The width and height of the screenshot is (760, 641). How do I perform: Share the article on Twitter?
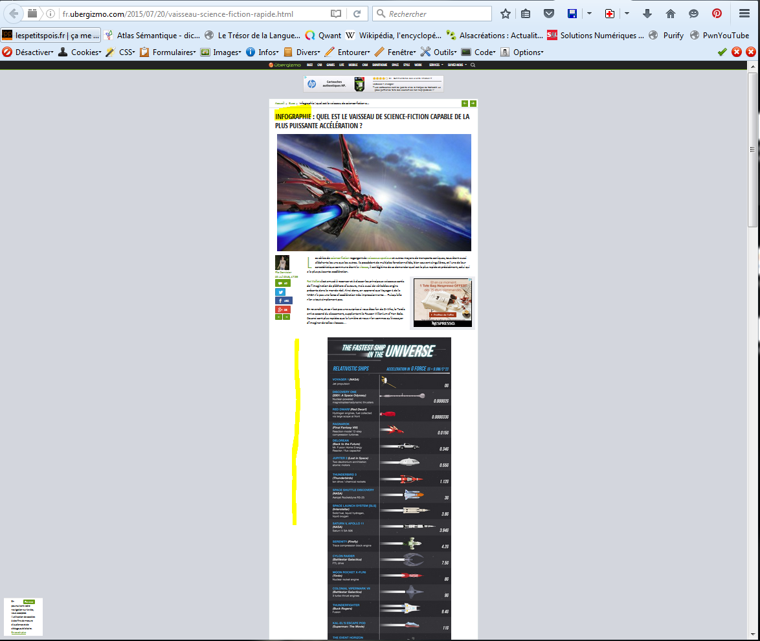click(x=281, y=292)
